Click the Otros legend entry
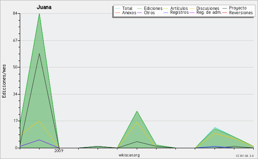The image size is (258, 159). tap(149, 12)
